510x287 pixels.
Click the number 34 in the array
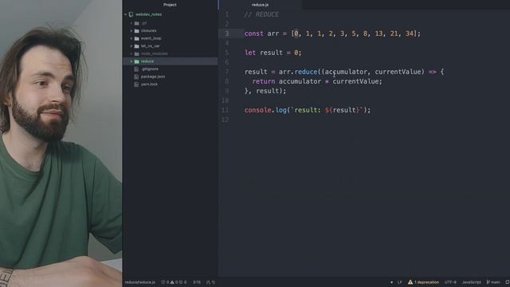(409, 33)
